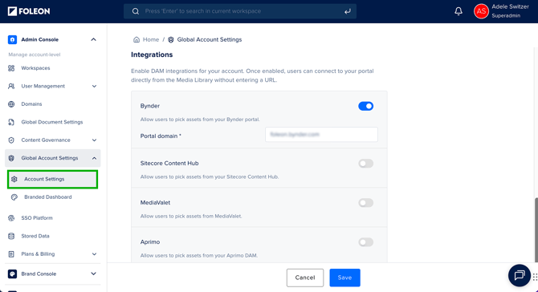The height and width of the screenshot is (292, 538).
Task: Disable the Bynder integration toggle
Action: pyautogui.click(x=365, y=106)
